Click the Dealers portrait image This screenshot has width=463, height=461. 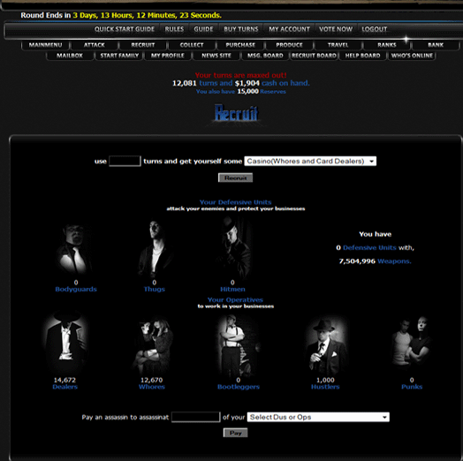click(65, 343)
